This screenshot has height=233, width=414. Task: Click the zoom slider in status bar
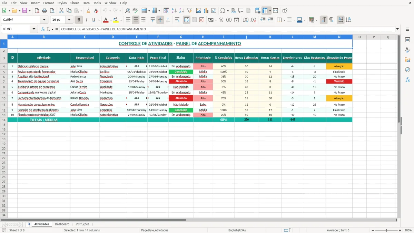coord(386,230)
